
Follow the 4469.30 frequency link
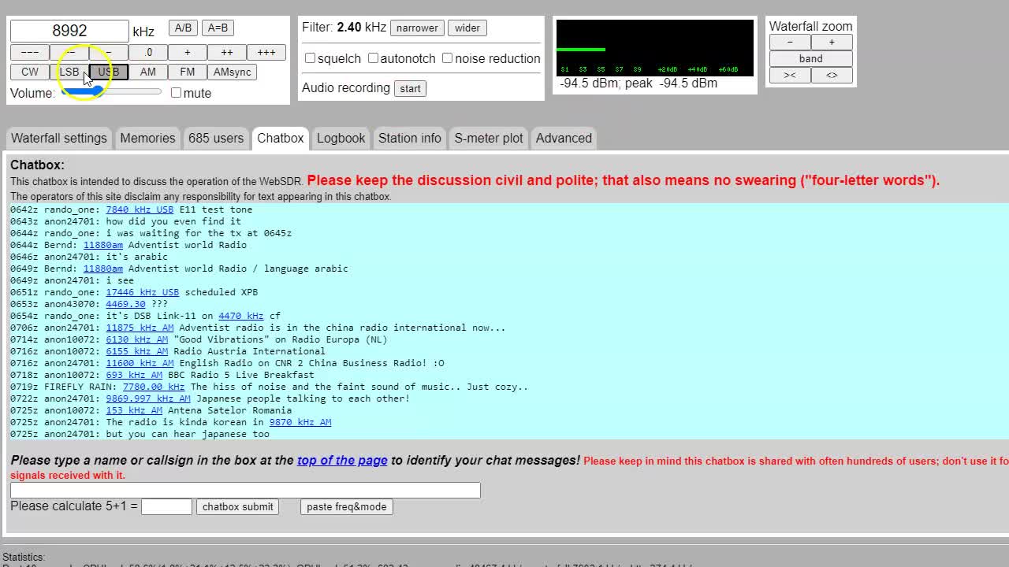(x=125, y=304)
